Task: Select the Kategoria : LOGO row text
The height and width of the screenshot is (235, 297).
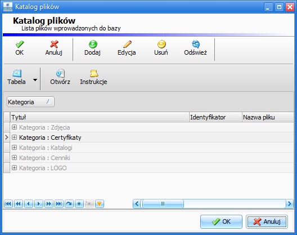Action: [x=43, y=168]
